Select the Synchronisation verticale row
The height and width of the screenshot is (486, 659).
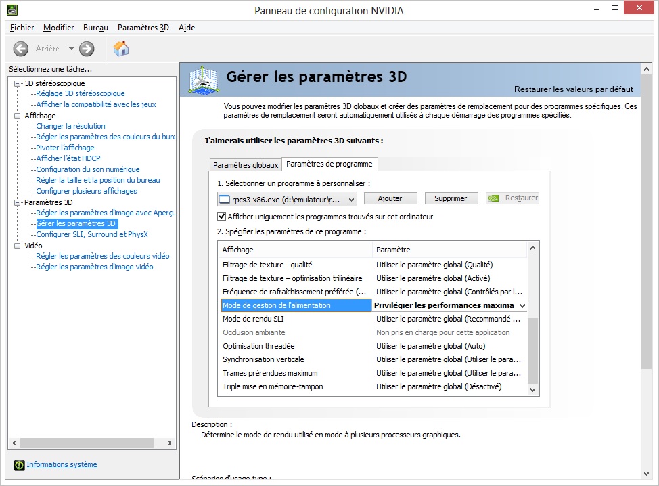pos(373,359)
